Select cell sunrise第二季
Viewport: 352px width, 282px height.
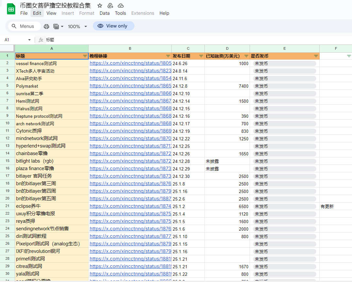[52, 94]
